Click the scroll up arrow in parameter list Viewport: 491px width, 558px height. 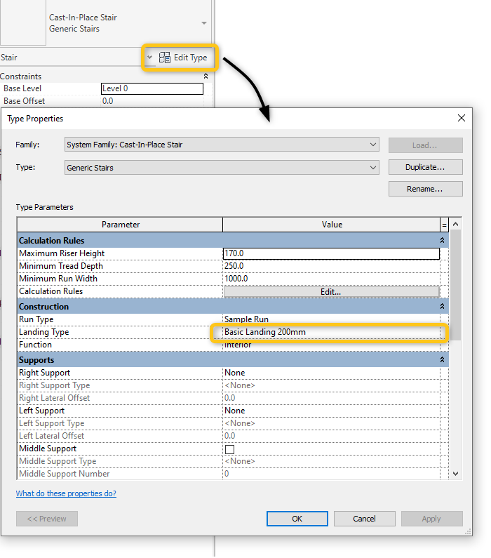455,224
